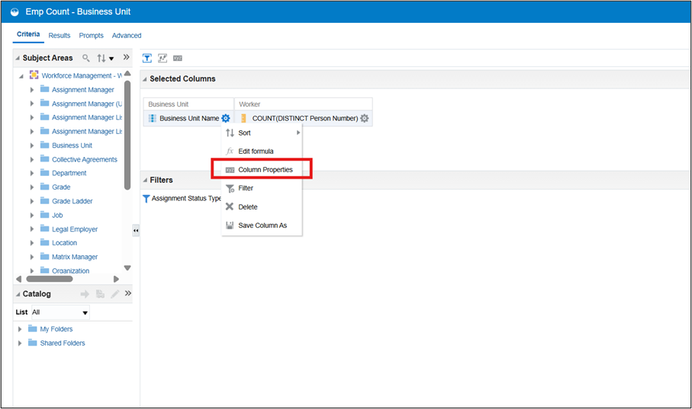Collapse the Filters section
Image resolution: width=692 pixels, height=409 pixels.
coord(145,181)
